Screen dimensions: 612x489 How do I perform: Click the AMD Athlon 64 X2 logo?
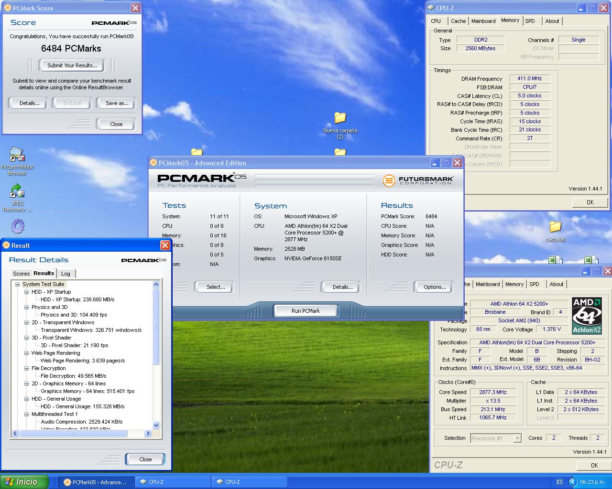pyautogui.click(x=587, y=316)
